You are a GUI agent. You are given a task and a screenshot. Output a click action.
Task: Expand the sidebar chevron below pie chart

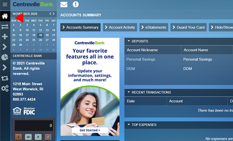point(5,67)
